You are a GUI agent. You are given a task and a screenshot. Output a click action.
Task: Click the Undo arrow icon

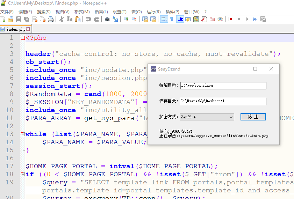[x=88, y=19]
